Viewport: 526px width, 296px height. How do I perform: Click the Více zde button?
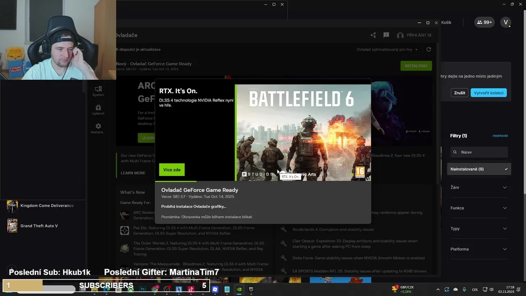click(x=172, y=170)
